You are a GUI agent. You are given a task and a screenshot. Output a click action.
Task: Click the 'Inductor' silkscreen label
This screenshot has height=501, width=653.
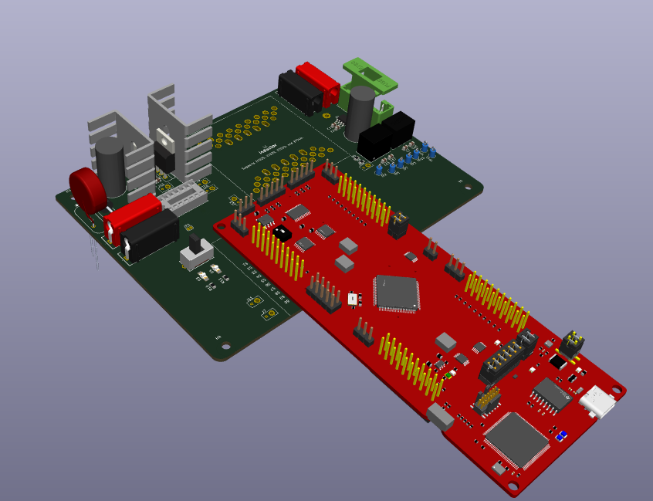pyautogui.click(x=268, y=149)
